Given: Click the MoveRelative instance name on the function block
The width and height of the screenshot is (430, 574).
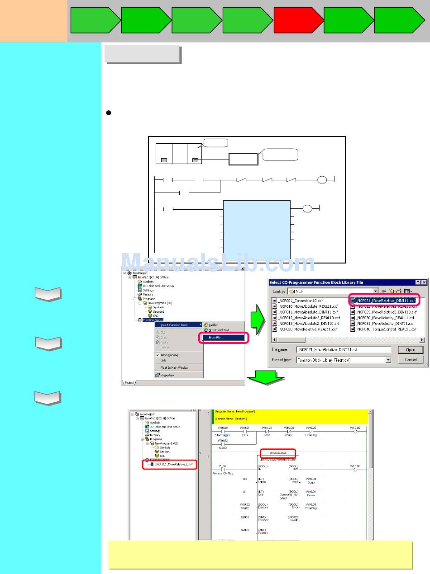Looking at the screenshot, I should tap(278, 452).
